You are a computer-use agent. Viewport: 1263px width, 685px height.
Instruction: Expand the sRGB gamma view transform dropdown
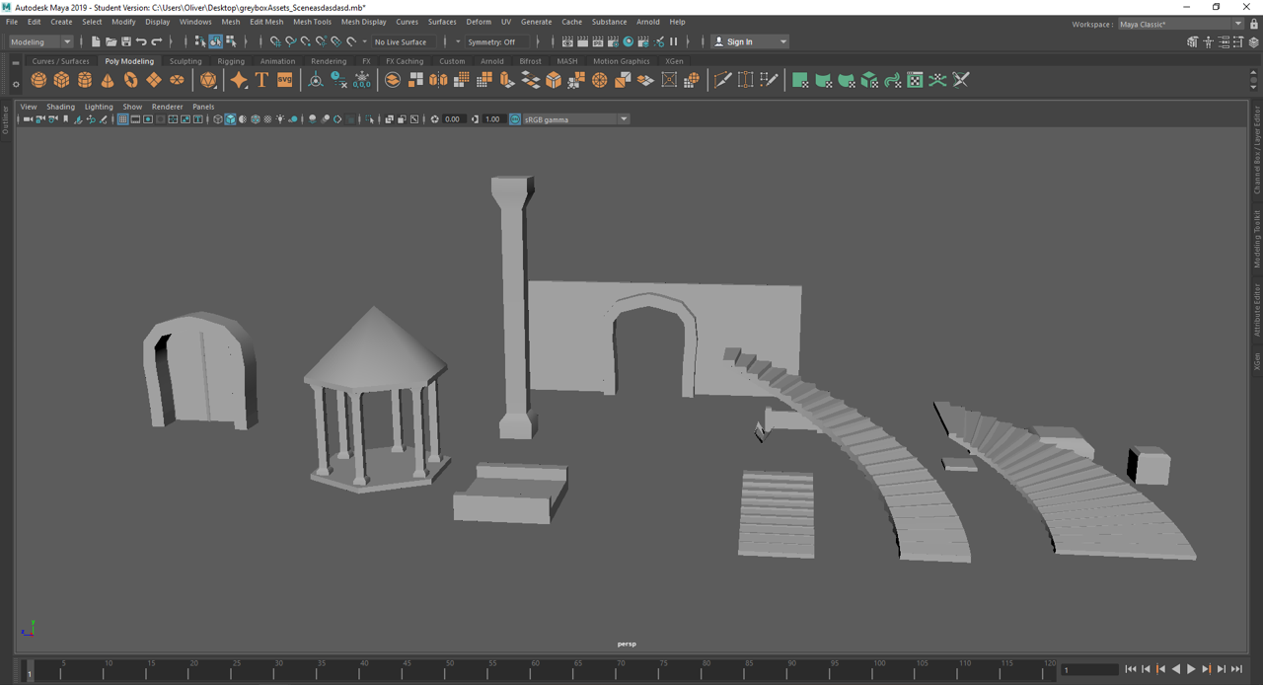coord(624,119)
